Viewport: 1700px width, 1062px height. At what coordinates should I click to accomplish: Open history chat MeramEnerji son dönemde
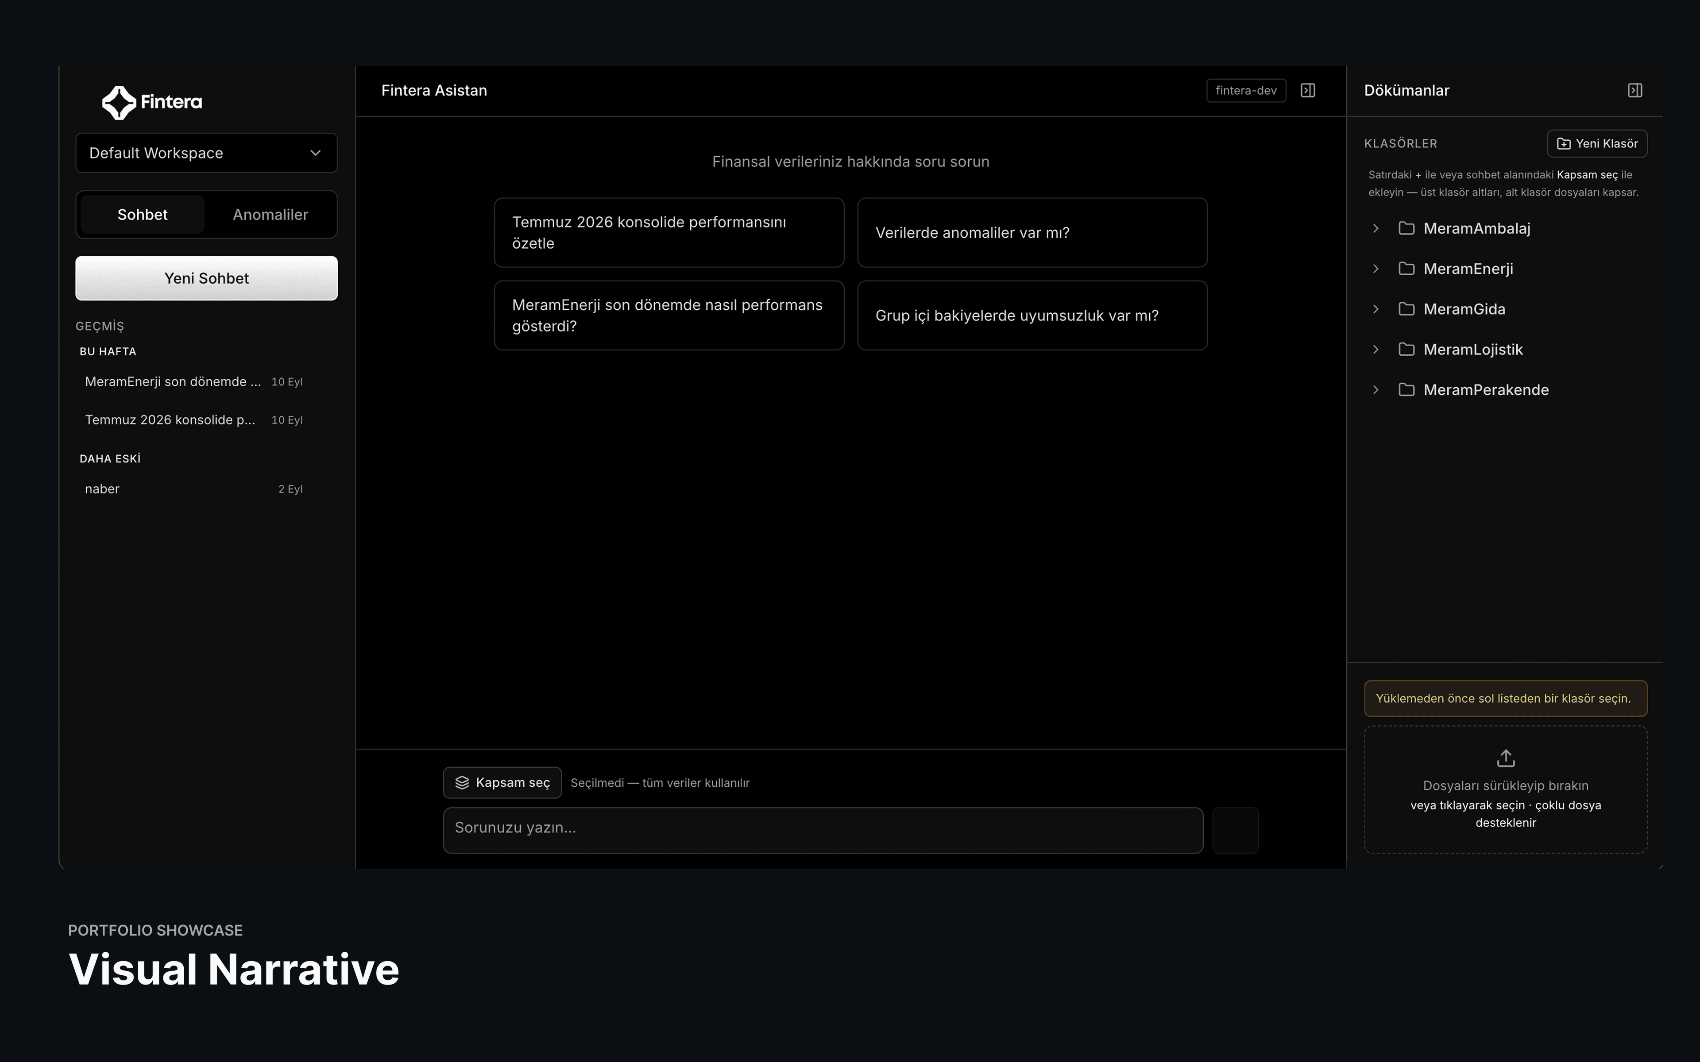[x=194, y=382]
